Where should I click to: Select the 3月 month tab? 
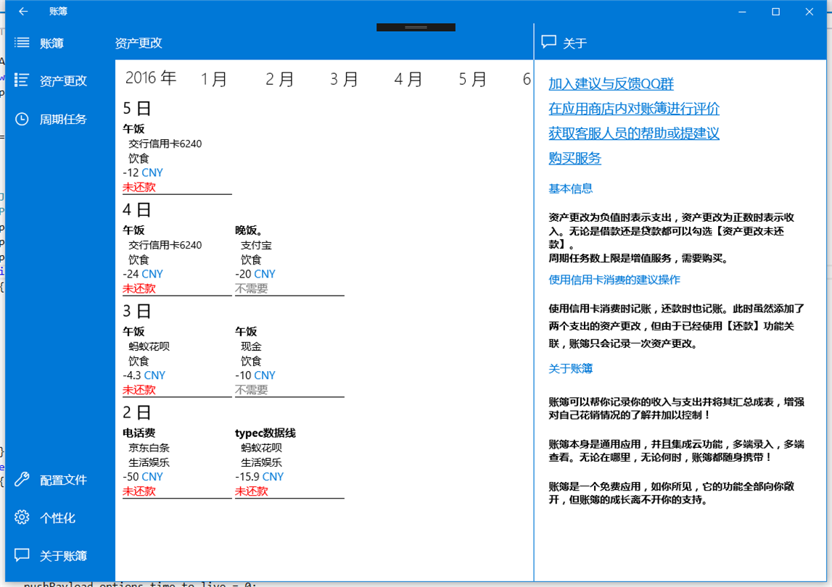344,79
